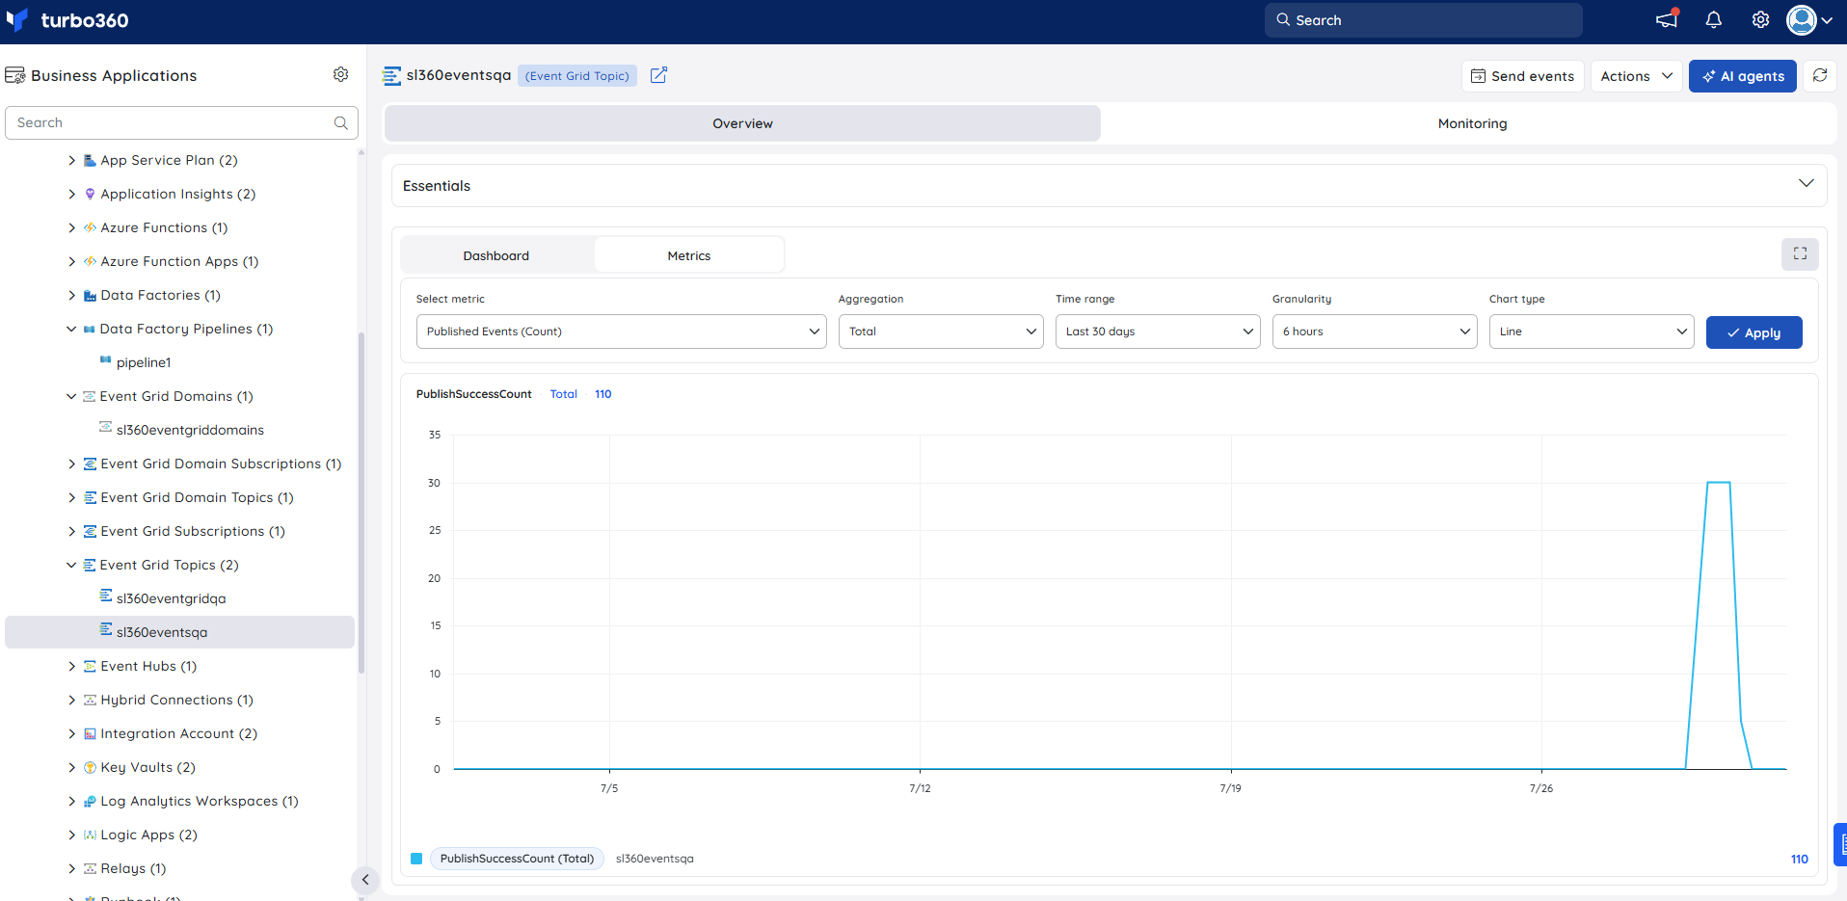Screen dimensions: 1847x901
Task: Switch to the Monitoring tab
Action: [1472, 123]
